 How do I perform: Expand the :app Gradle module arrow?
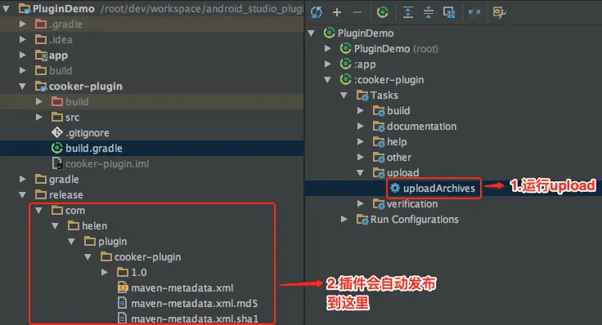pyautogui.click(x=327, y=64)
